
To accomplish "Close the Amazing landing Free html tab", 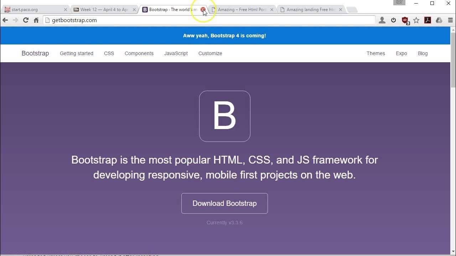I will [340, 10].
